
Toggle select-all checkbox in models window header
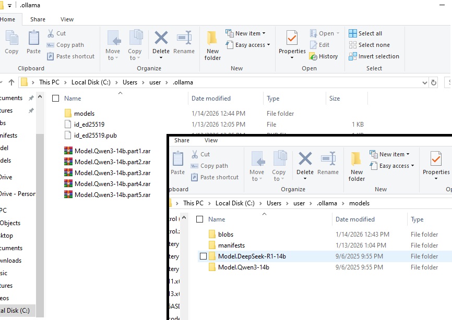pos(200,219)
